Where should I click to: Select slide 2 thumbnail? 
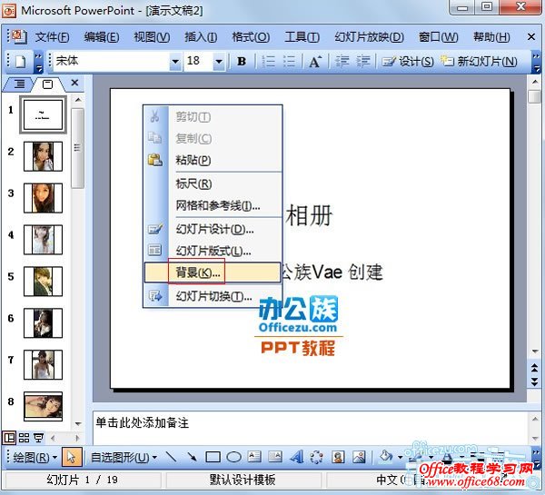click(43, 156)
